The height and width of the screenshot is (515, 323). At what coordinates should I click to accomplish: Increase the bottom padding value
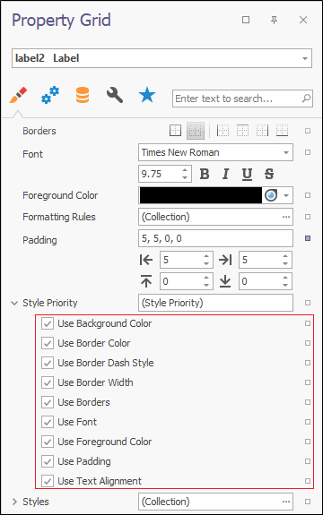point(285,278)
